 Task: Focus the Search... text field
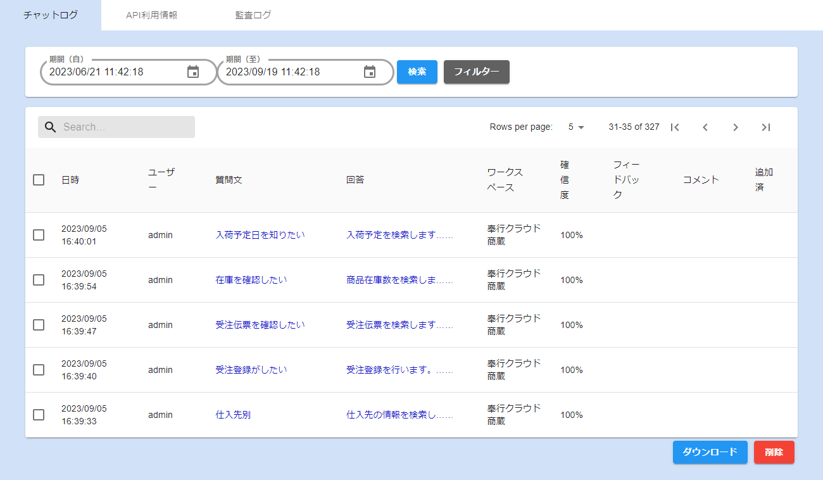pyautogui.click(x=127, y=127)
